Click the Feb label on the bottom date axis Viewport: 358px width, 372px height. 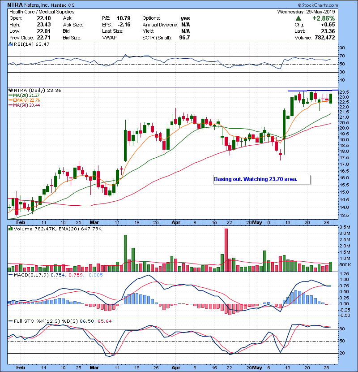(x=21, y=368)
